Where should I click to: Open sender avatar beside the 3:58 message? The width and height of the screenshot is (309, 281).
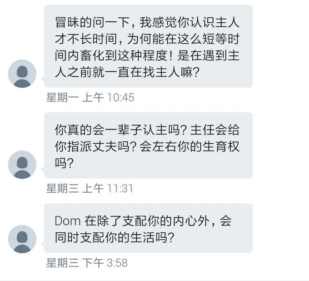point(22,239)
